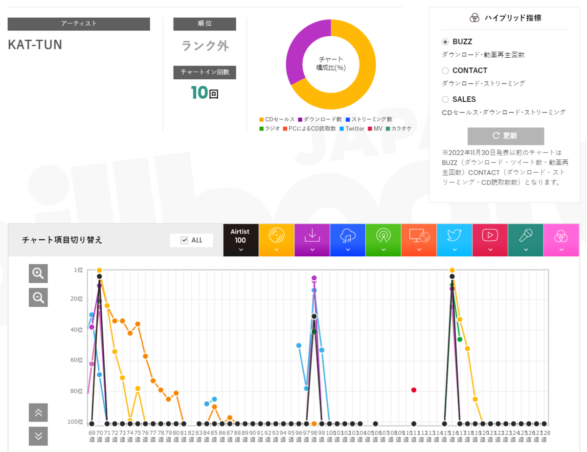The image size is (587, 452).
Task: Click the double up arrow button
Action: click(x=38, y=413)
